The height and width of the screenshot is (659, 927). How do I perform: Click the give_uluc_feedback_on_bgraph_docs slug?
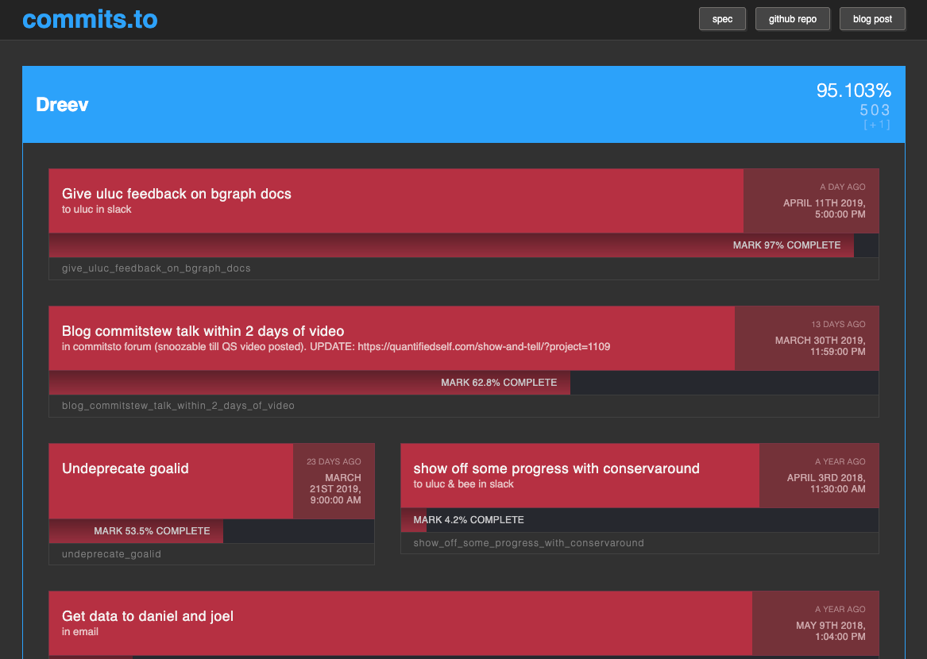[x=156, y=268]
